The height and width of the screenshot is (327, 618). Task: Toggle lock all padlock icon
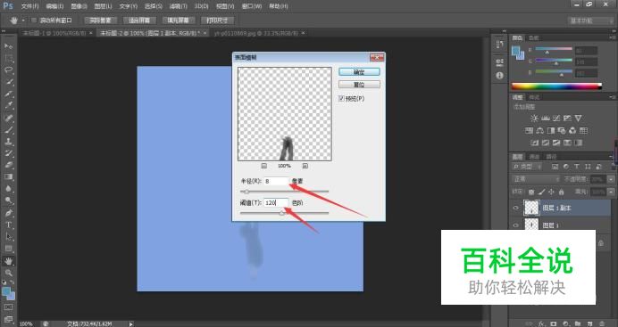pos(561,192)
